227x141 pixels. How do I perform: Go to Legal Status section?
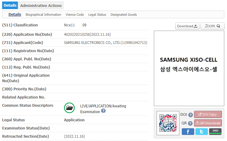pyautogui.click(x=97, y=15)
